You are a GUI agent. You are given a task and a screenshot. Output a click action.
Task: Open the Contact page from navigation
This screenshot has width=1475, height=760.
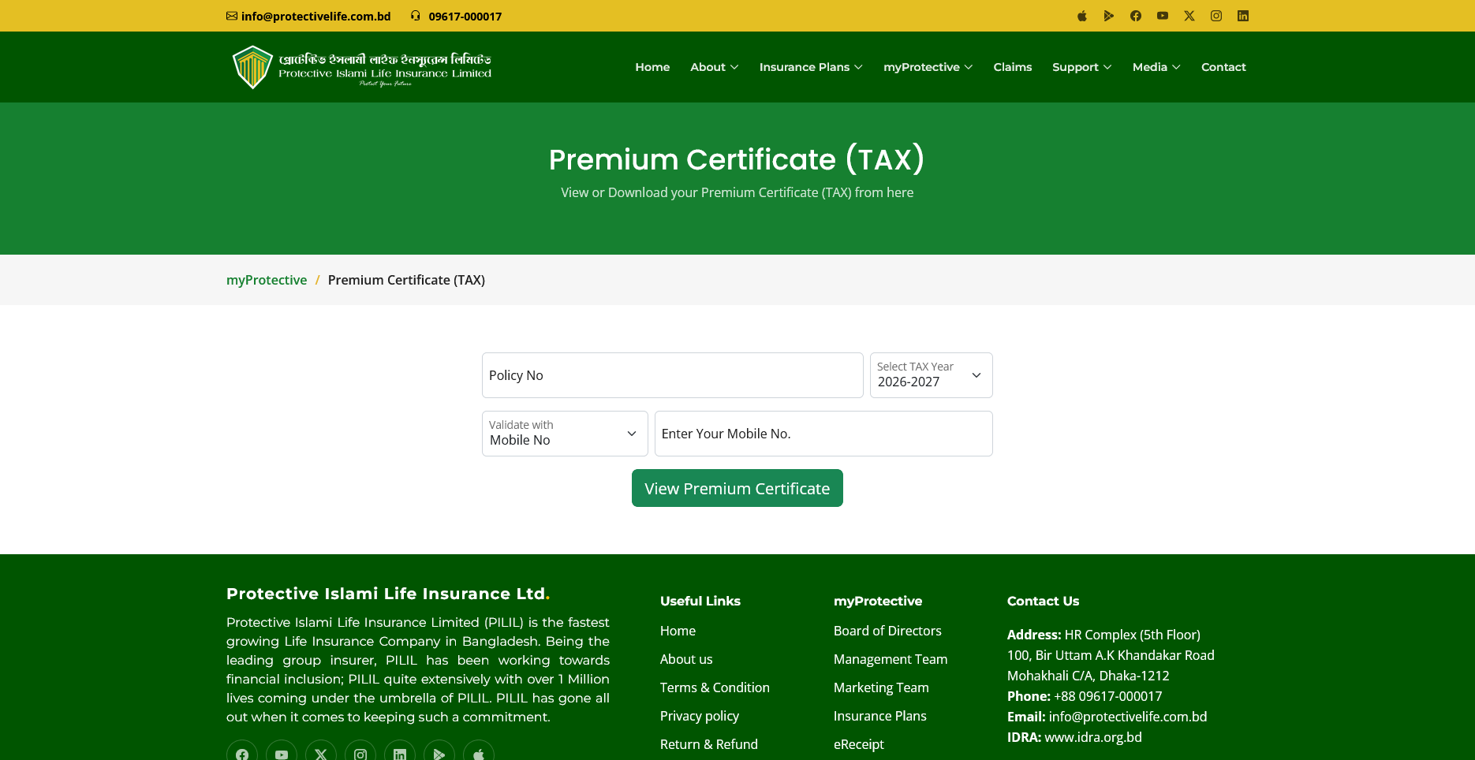1223,67
